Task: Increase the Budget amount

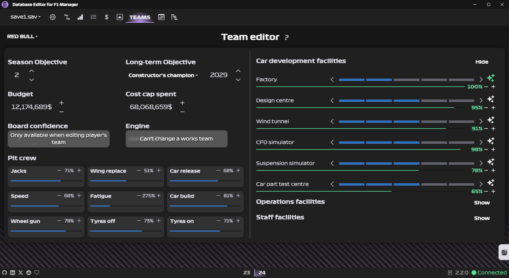Action: coord(61,103)
